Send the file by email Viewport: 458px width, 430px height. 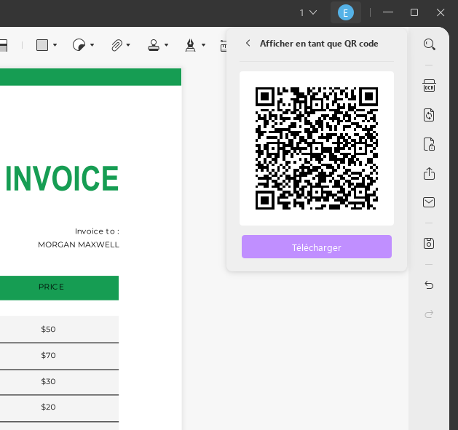click(429, 202)
